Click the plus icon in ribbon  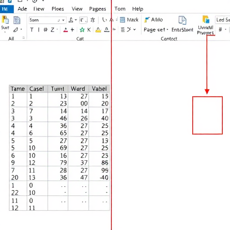(72, 30)
